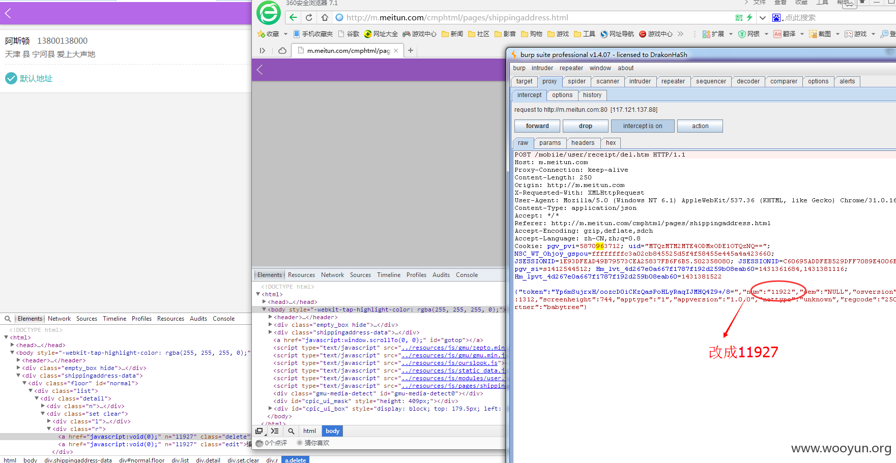This screenshot has width=896, height=463.
Task: Open Console tab in left DevTools
Action: 223,319
